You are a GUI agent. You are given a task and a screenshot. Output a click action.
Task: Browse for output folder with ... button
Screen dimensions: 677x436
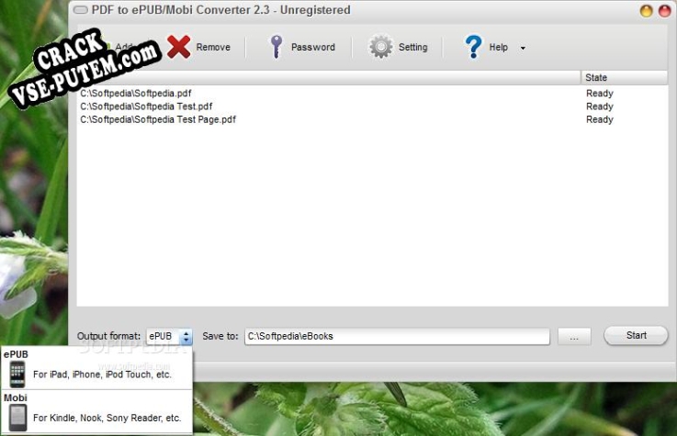(574, 336)
